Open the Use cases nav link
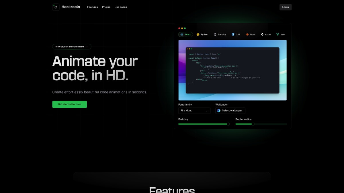Screen dimensions: 344x193 [x=121, y=7]
